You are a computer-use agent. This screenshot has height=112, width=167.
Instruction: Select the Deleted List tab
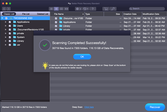[x=43, y=14]
